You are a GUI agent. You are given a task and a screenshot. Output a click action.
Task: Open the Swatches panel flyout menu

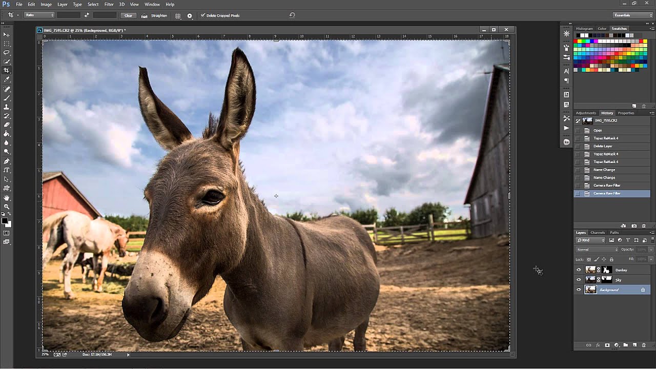pos(652,29)
